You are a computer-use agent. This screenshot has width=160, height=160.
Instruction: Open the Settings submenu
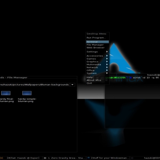pos(98,52)
